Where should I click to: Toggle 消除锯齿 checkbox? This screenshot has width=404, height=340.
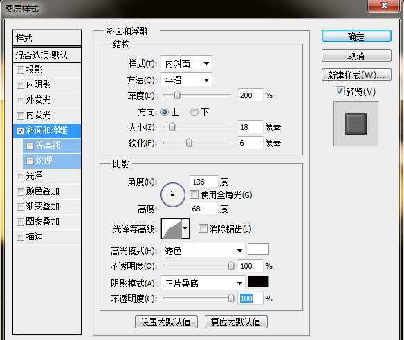tap(203, 228)
